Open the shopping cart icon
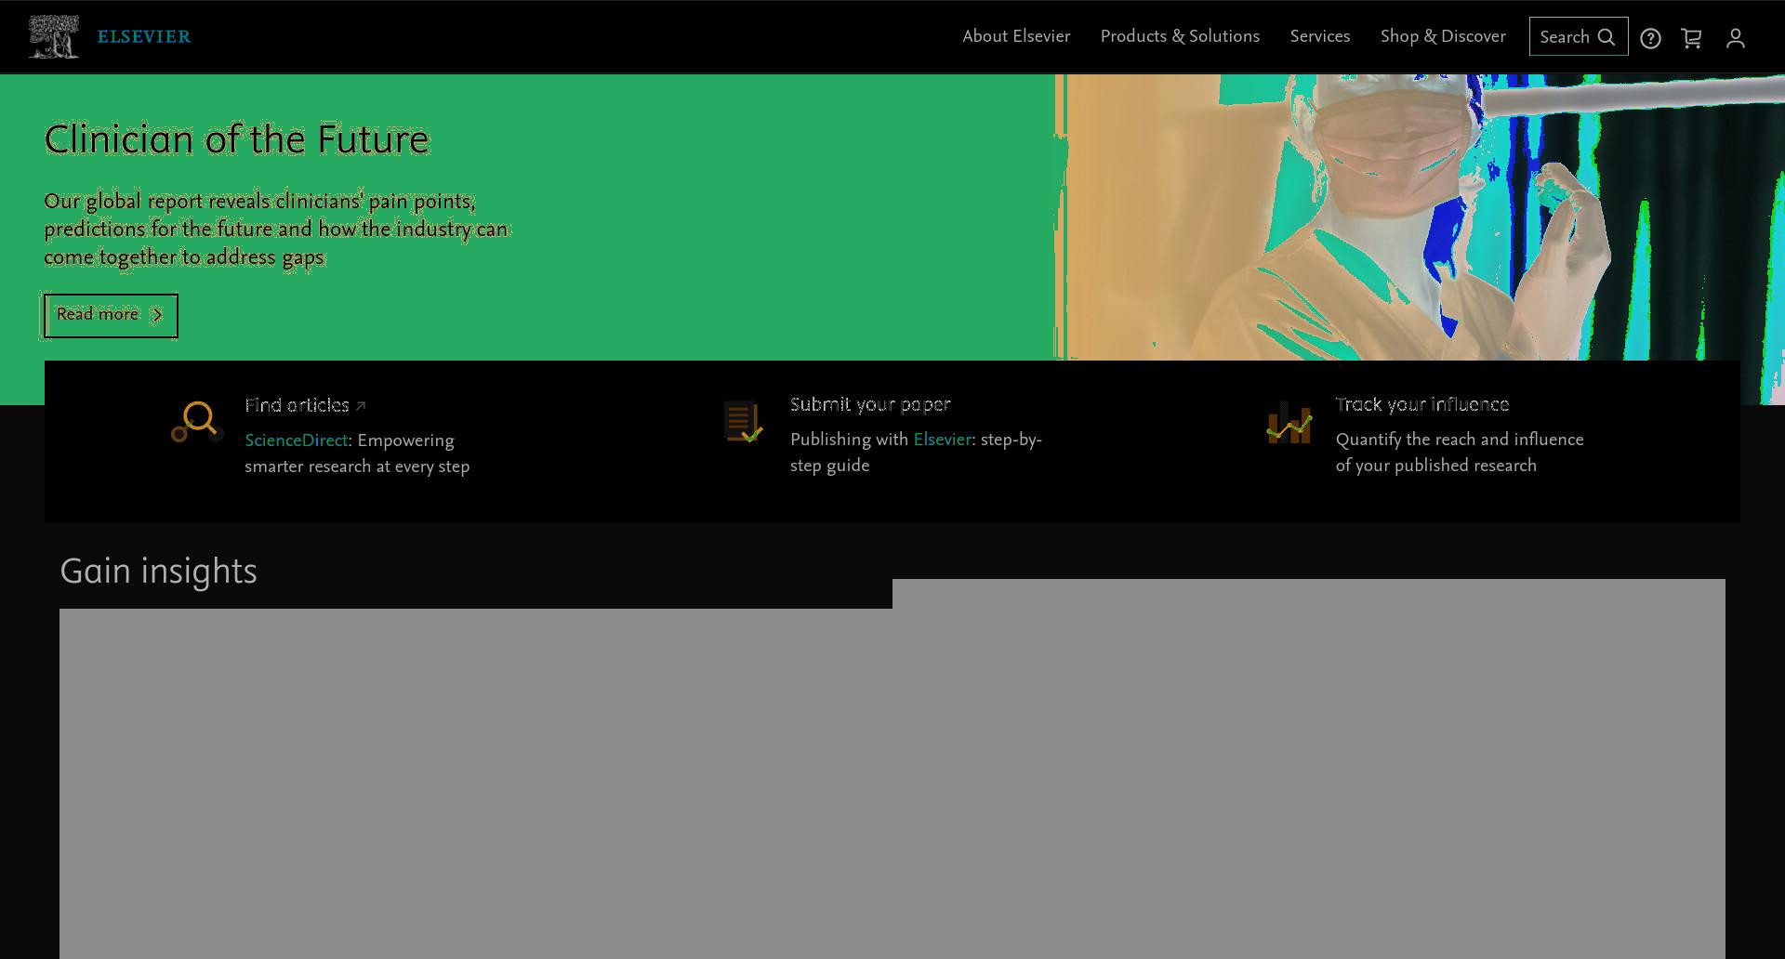Screen dimensions: 1785x959 pos(1692,38)
